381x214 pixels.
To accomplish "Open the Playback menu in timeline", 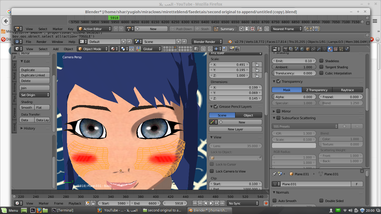I will pos(75,203).
